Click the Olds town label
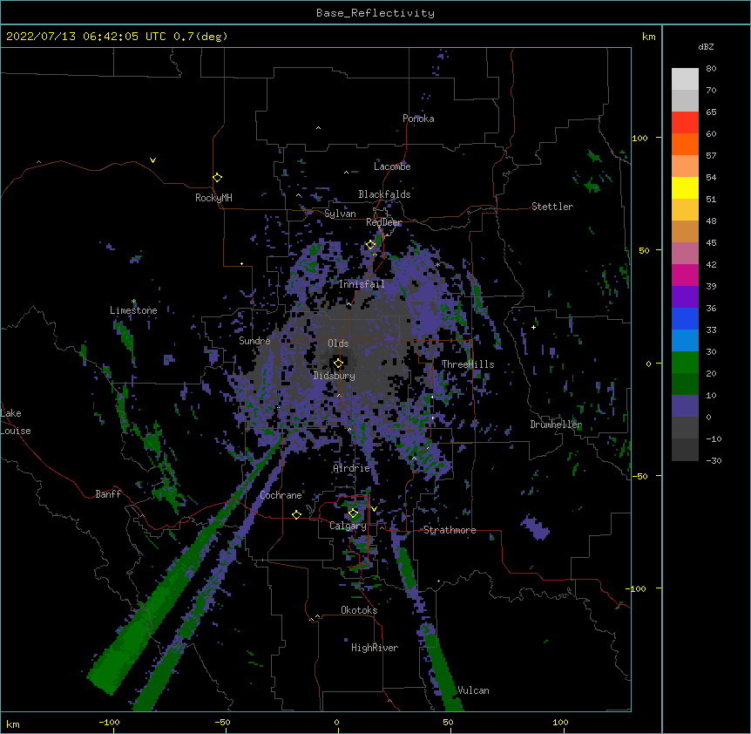Viewport: 751px width, 734px height. pos(338,343)
